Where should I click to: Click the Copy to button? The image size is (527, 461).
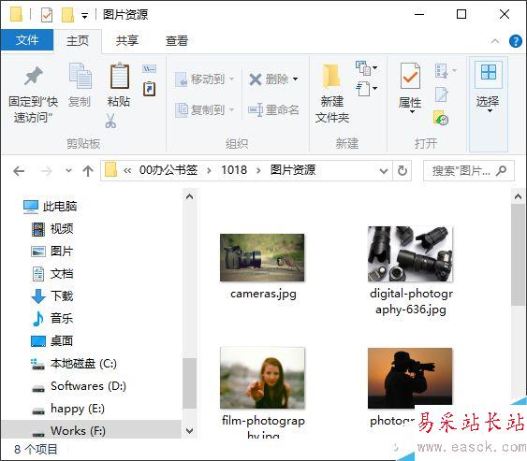tap(204, 109)
